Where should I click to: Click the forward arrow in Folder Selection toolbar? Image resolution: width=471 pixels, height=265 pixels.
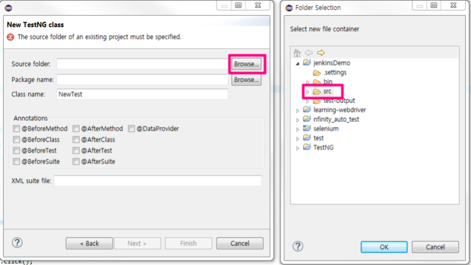point(321,53)
